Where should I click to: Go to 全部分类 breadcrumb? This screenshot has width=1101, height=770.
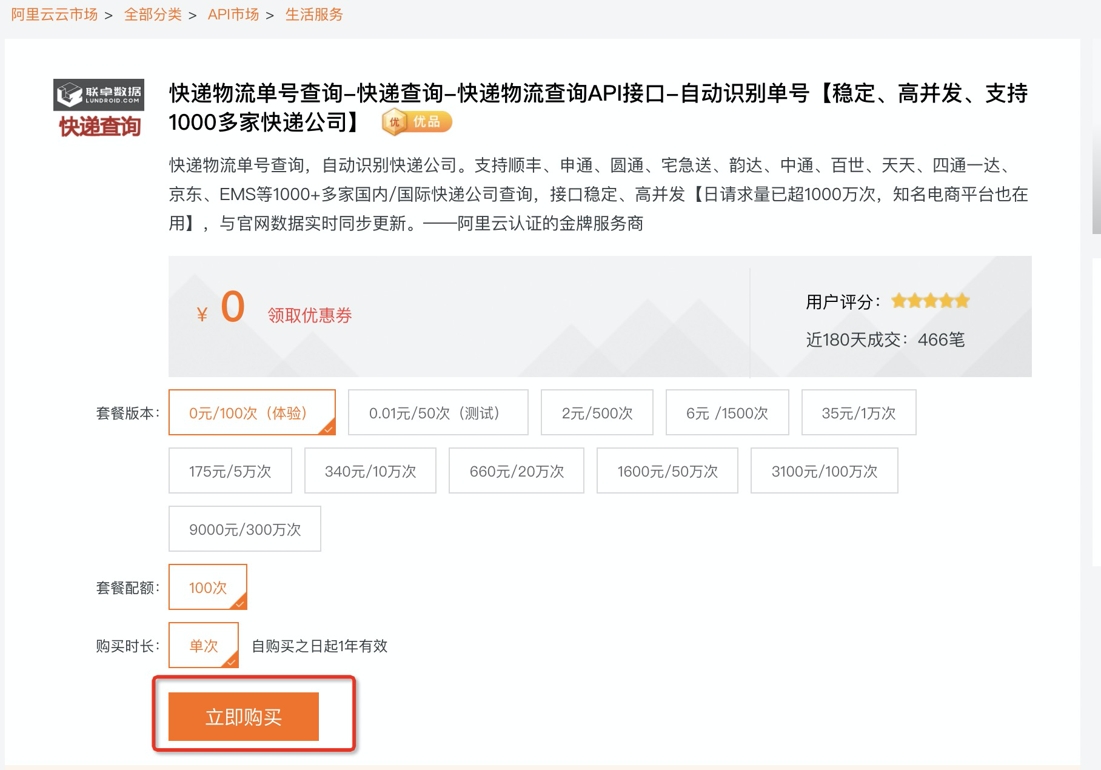[x=153, y=15]
